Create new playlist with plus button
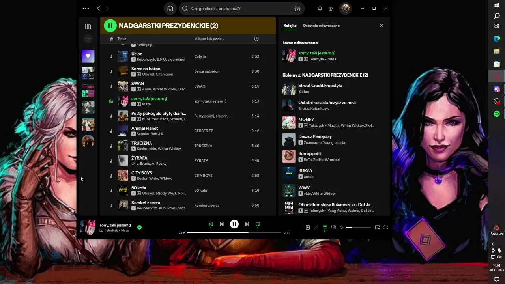This screenshot has height=284, width=505. [x=88, y=39]
